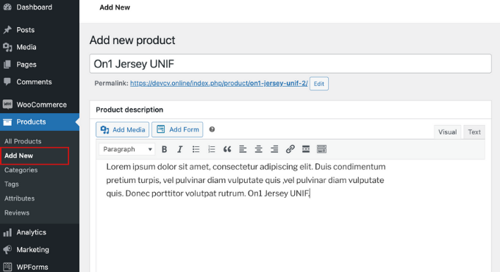
Task: Apply italic formatting icon
Action: click(x=180, y=149)
